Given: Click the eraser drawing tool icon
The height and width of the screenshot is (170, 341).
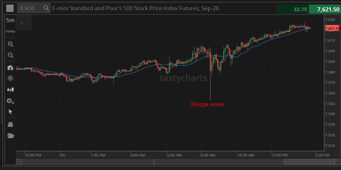Looking at the screenshot, I should point(10,124).
